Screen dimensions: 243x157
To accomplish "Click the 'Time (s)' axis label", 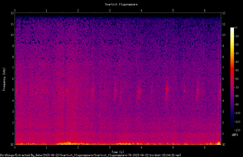I will tap(118, 152).
